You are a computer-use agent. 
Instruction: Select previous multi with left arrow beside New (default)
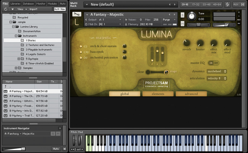(x=170, y=5)
